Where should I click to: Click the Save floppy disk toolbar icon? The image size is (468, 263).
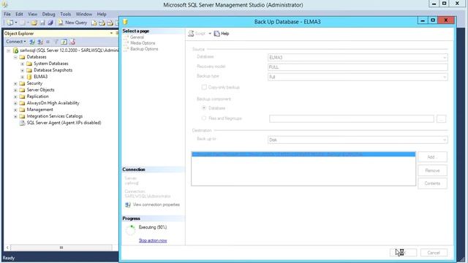pyautogui.click(x=42, y=23)
